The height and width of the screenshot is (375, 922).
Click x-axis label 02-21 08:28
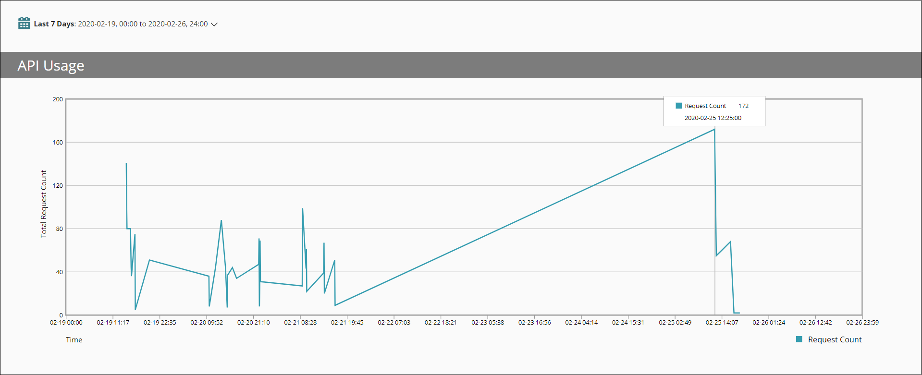click(x=300, y=323)
